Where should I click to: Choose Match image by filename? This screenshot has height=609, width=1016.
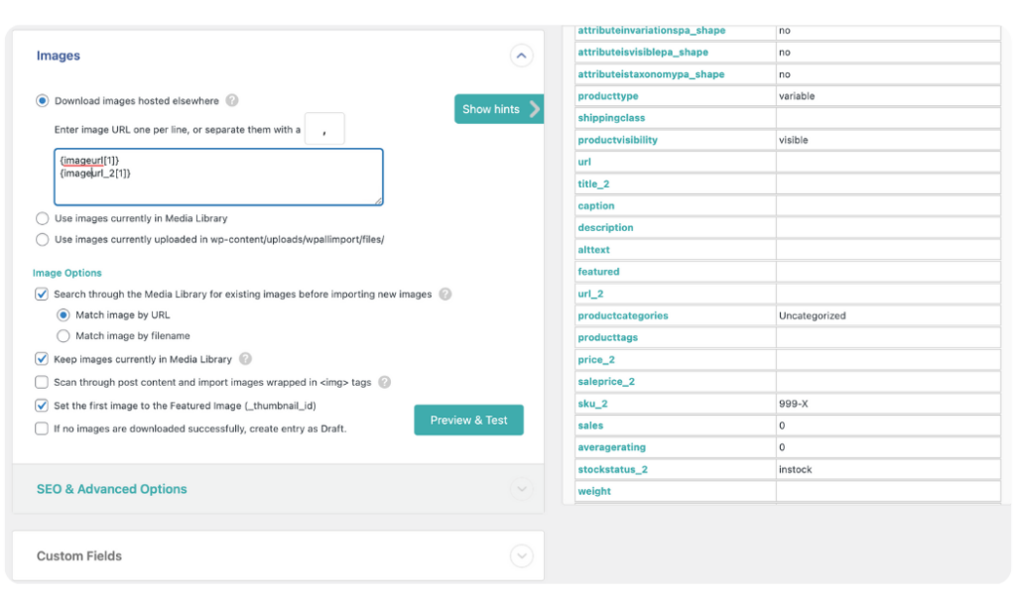coord(63,335)
